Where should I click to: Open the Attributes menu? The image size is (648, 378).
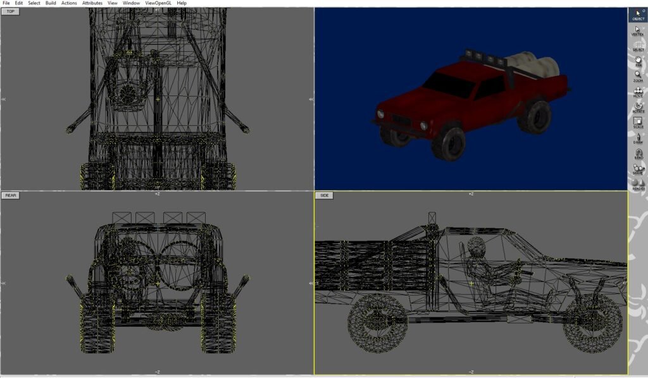pos(92,3)
